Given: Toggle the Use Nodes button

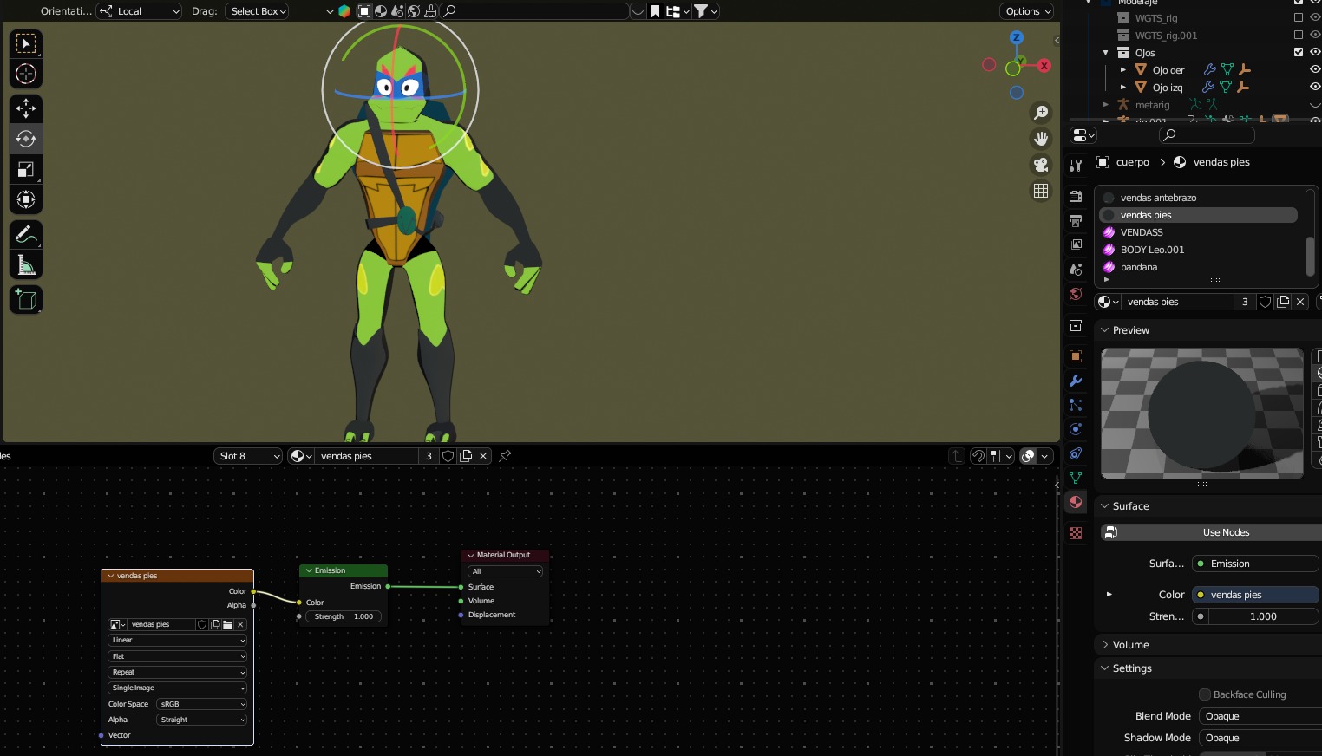Looking at the screenshot, I should 1211,532.
